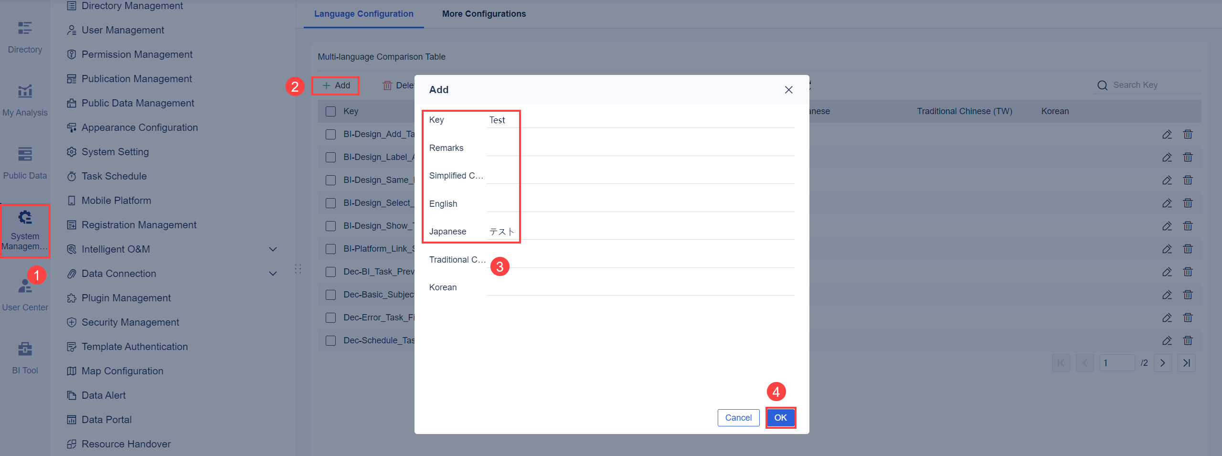The image size is (1222, 456).
Task: Jump to last page using skip icon
Action: coord(1187,363)
